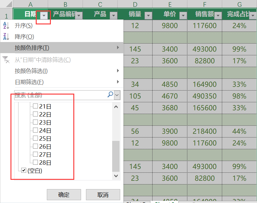Select column D header

pyautogui.click(x=135, y=4)
